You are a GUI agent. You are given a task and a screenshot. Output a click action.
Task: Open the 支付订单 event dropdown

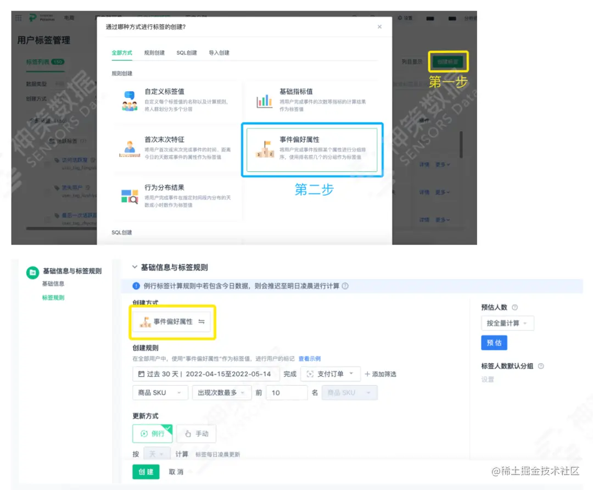[331, 374]
